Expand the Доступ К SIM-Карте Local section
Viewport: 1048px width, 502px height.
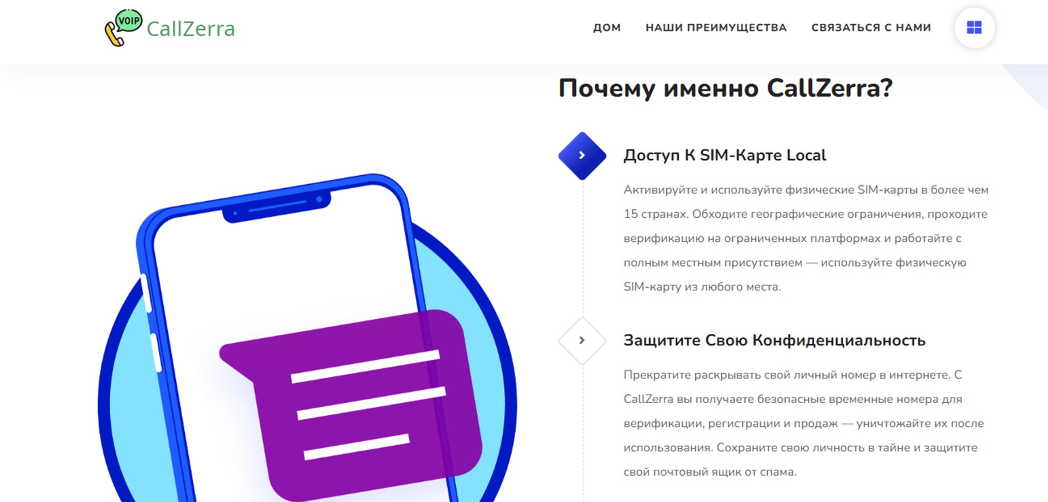coord(725,155)
